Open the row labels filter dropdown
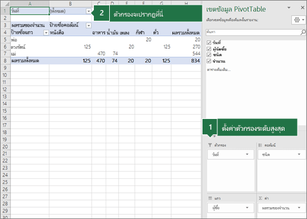 pos(46,33)
